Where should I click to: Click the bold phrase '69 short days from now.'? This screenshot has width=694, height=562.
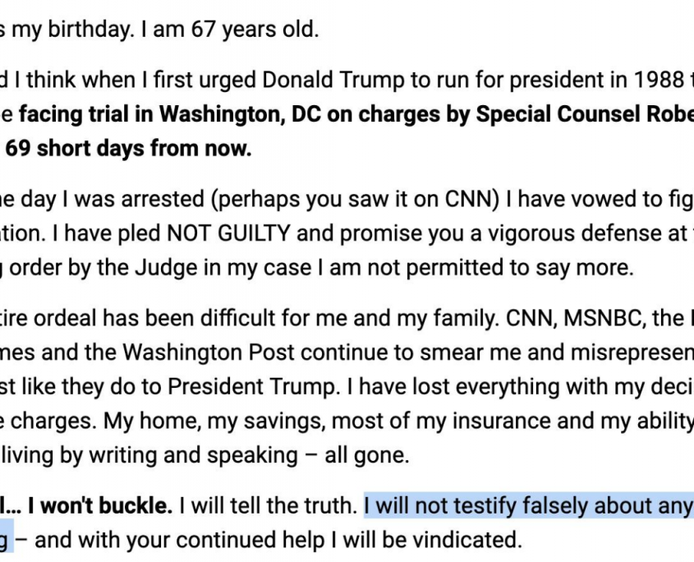click(128, 148)
